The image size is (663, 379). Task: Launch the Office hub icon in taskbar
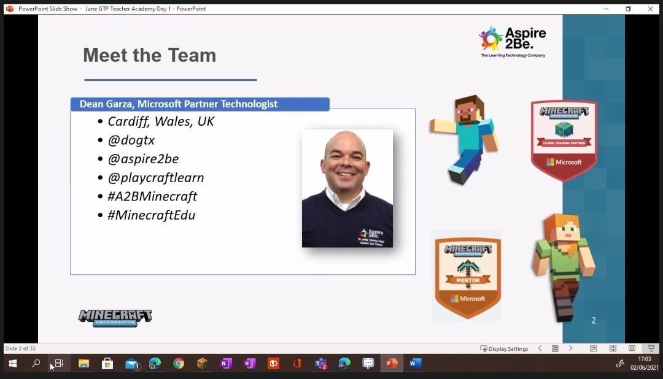tap(297, 364)
